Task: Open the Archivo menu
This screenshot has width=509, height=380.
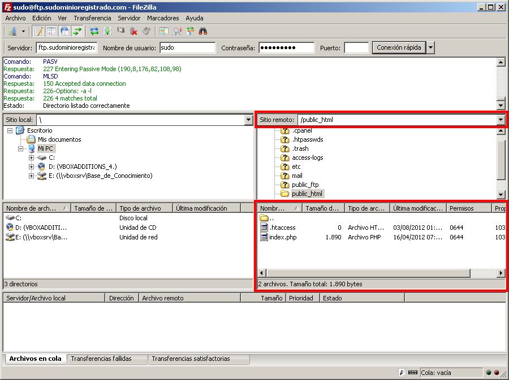Action: [x=15, y=18]
